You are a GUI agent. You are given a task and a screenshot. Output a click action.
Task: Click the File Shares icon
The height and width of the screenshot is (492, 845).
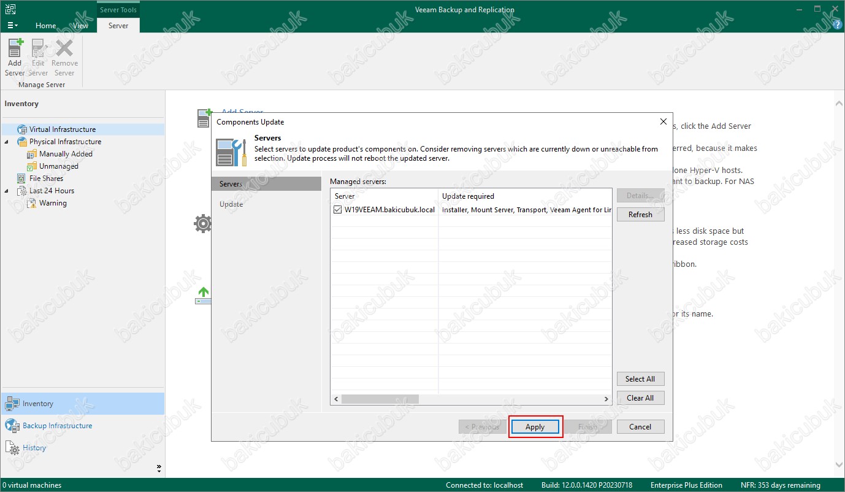click(x=22, y=179)
